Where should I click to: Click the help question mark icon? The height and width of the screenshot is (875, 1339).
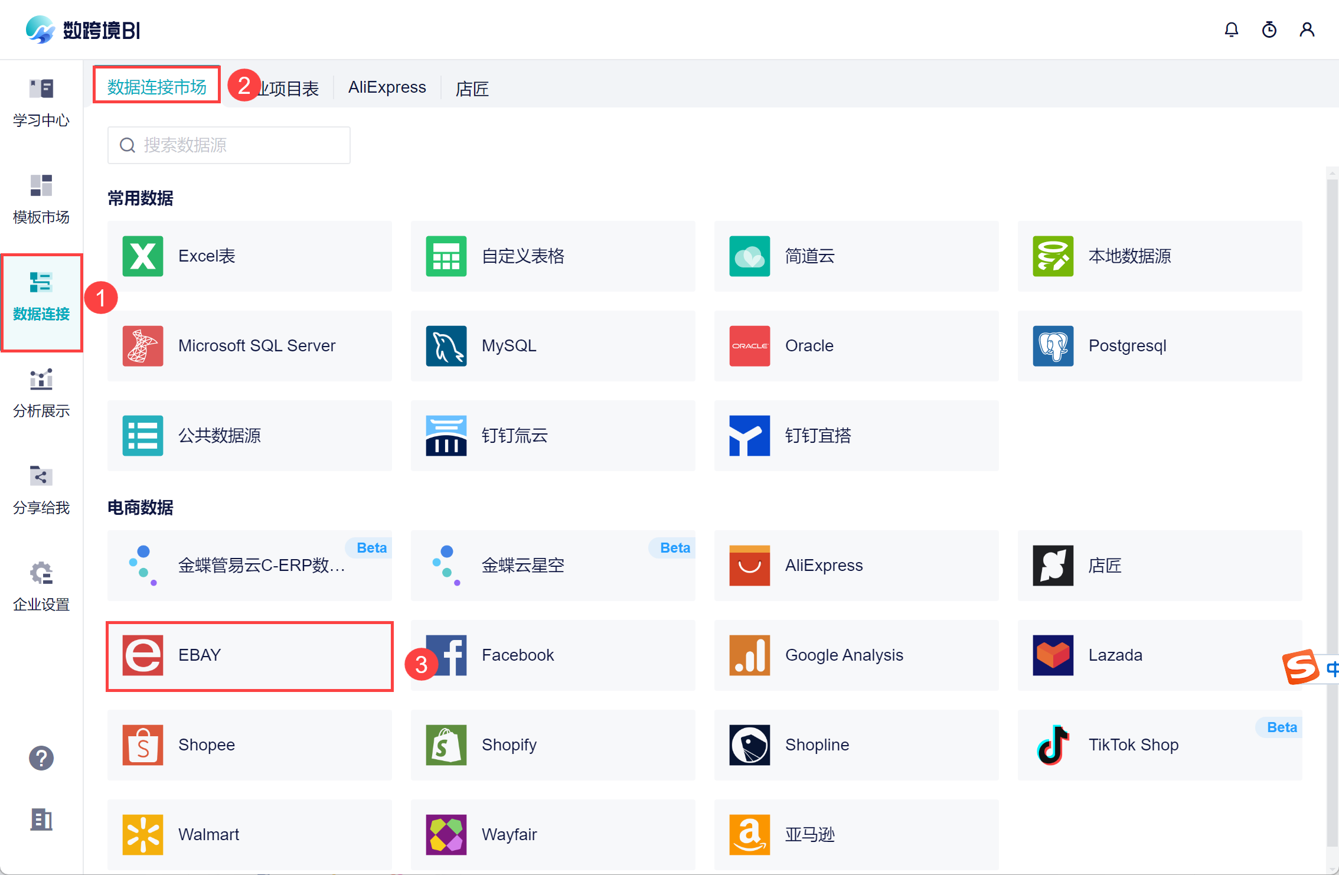tap(41, 758)
